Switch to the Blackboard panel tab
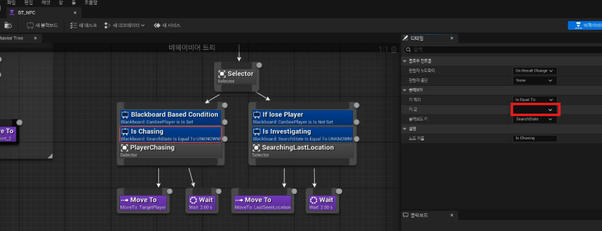 pyautogui.click(x=419, y=215)
